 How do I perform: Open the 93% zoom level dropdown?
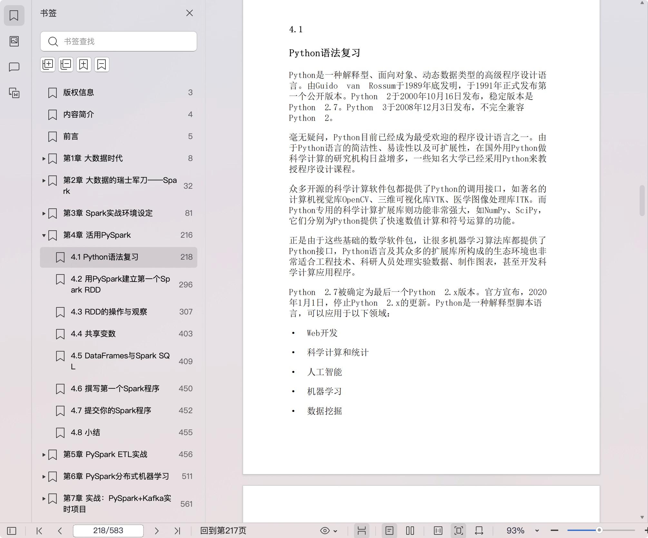(x=537, y=531)
